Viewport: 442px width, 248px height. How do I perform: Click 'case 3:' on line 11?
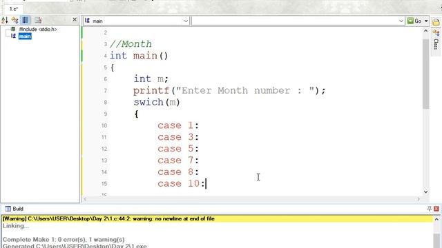click(x=178, y=137)
